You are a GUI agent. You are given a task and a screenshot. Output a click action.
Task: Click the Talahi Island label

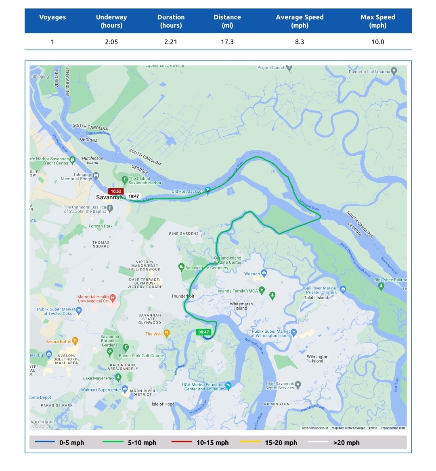click(x=316, y=298)
